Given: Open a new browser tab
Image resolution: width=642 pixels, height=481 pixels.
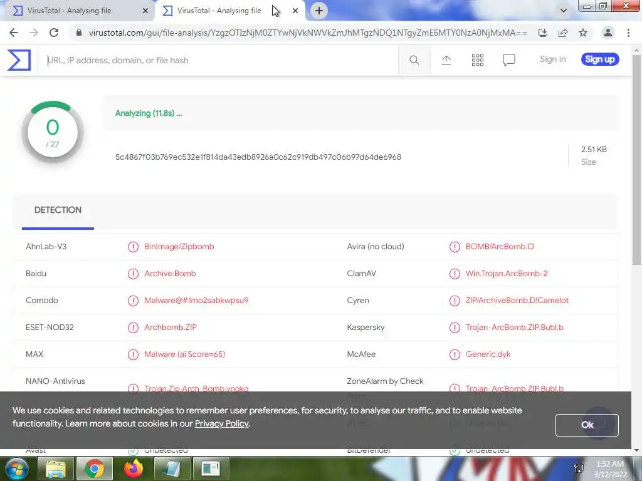Looking at the screenshot, I should click(x=319, y=11).
